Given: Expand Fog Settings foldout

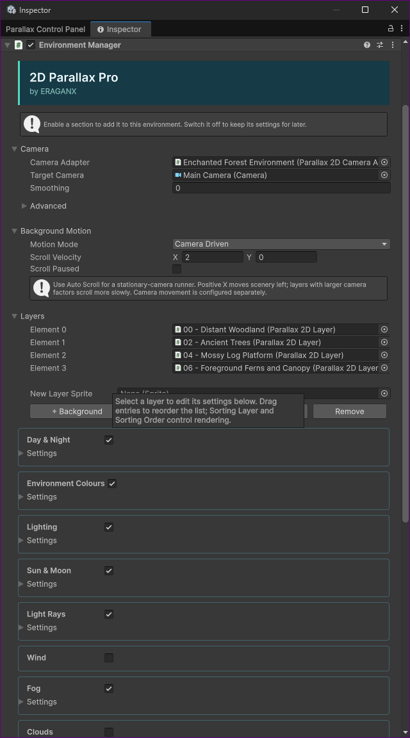Looking at the screenshot, I should [20, 701].
